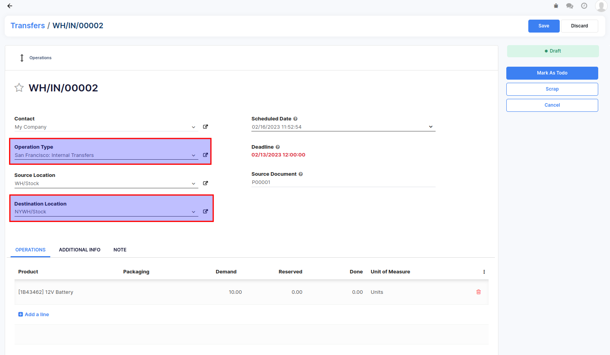
Task: Click the user avatar icon
Action: pos(601,6)
